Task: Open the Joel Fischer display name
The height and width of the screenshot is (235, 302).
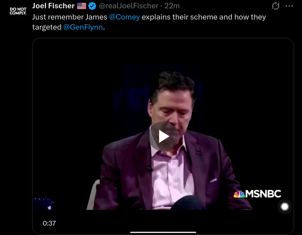Action: coord(53,6)
